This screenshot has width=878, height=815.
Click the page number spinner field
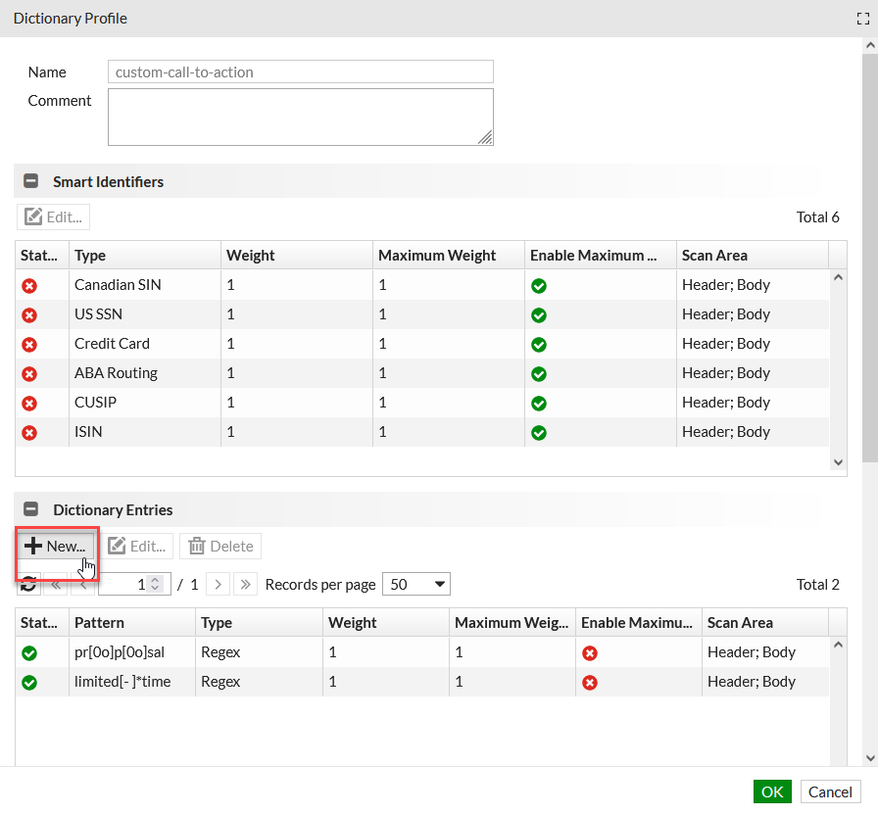134,585
